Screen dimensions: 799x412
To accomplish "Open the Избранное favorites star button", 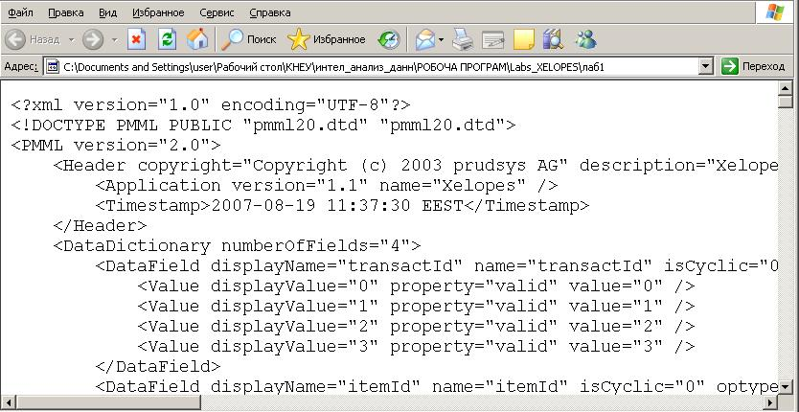I will 326,39.
